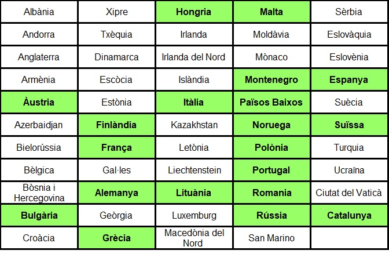Select the Malta cell
The width and height of the screenshot is (389, 261).
[x=271, y=12]
